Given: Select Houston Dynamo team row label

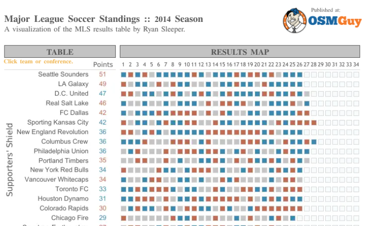Looking at the screenshot, I should click(63, 199).
